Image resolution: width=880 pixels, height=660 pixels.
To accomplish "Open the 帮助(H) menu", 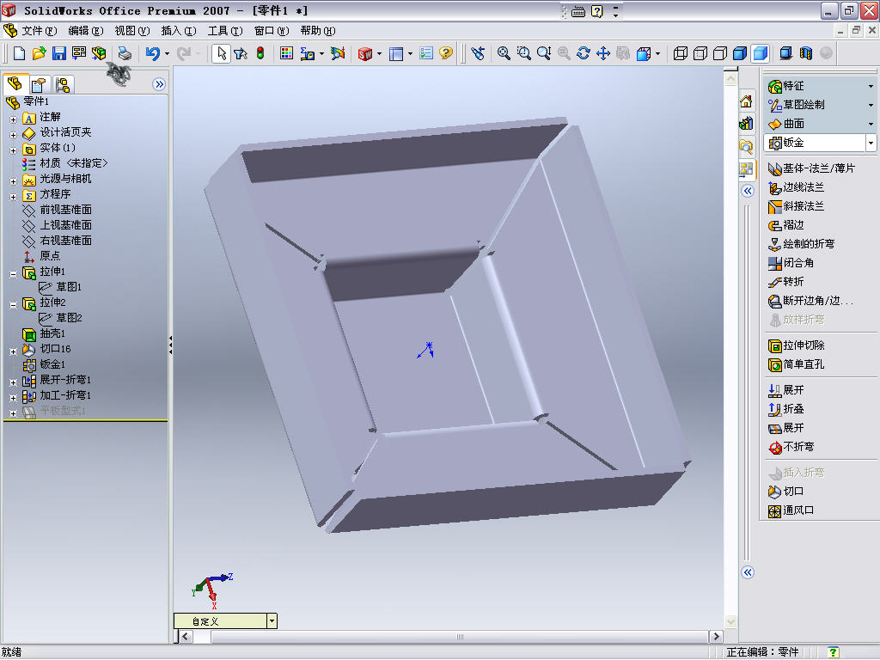I will coord(318,31).
